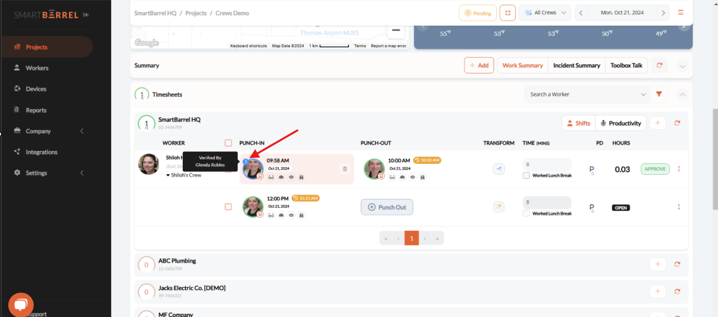Tick Worked Lunch Break in first row
Screen dimensions: 718x317
click(526, 176)
